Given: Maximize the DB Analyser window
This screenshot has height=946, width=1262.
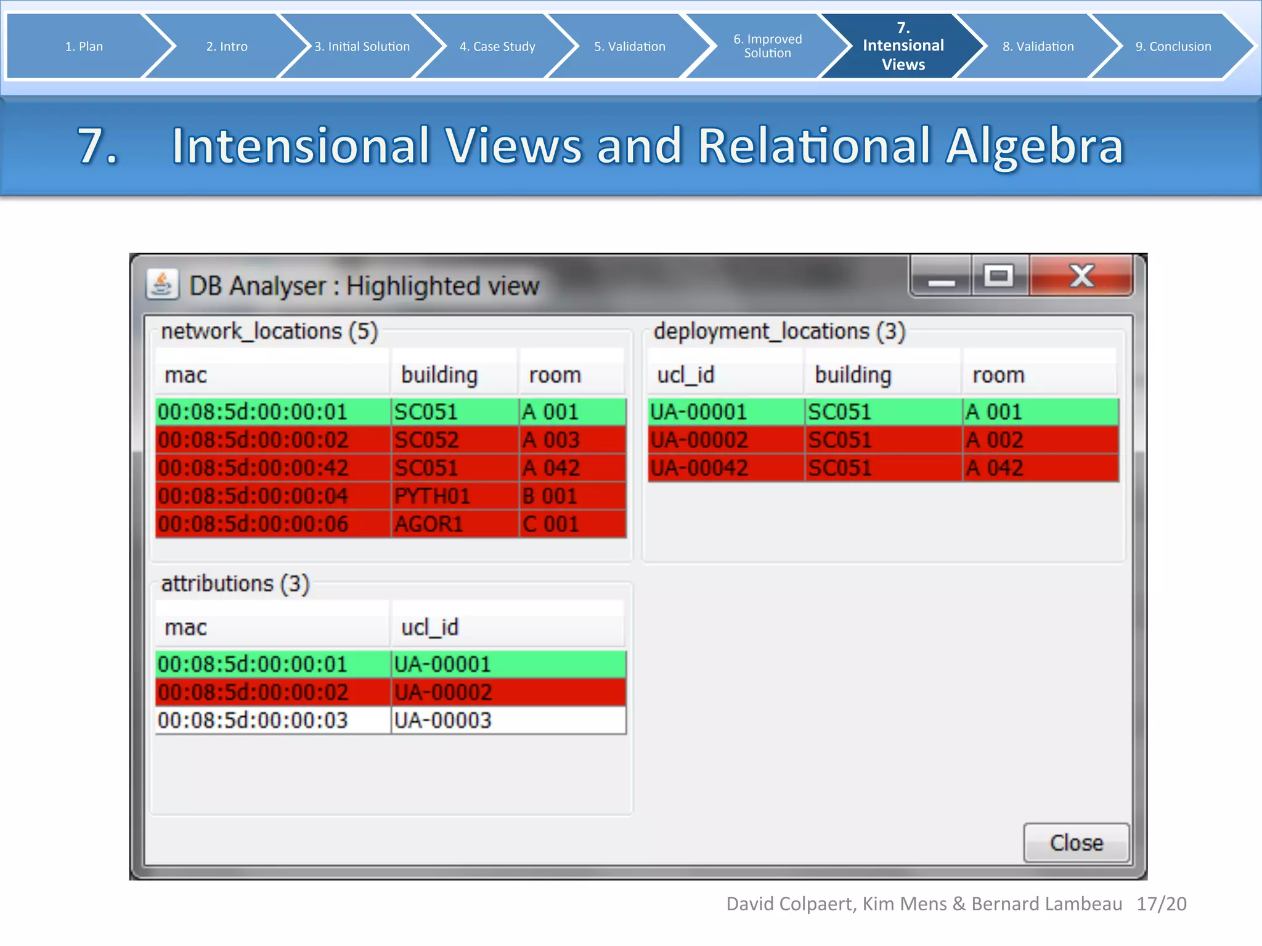Looking at the screenshot, I should (999, 277).
